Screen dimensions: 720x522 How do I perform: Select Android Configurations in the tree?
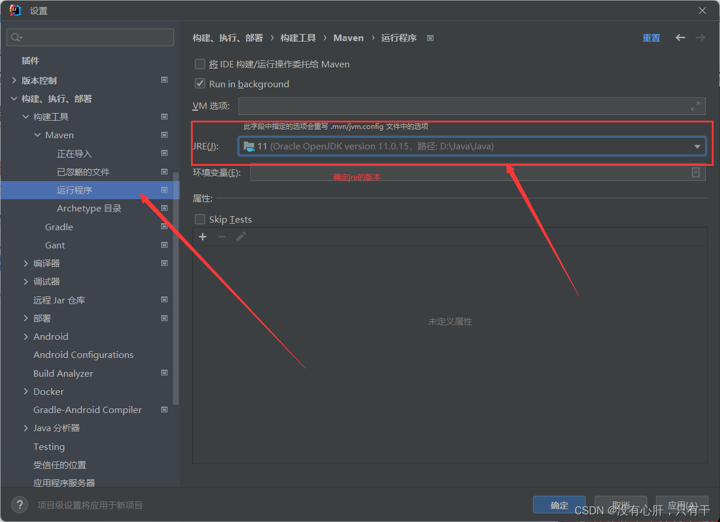[x=83, y=354]
